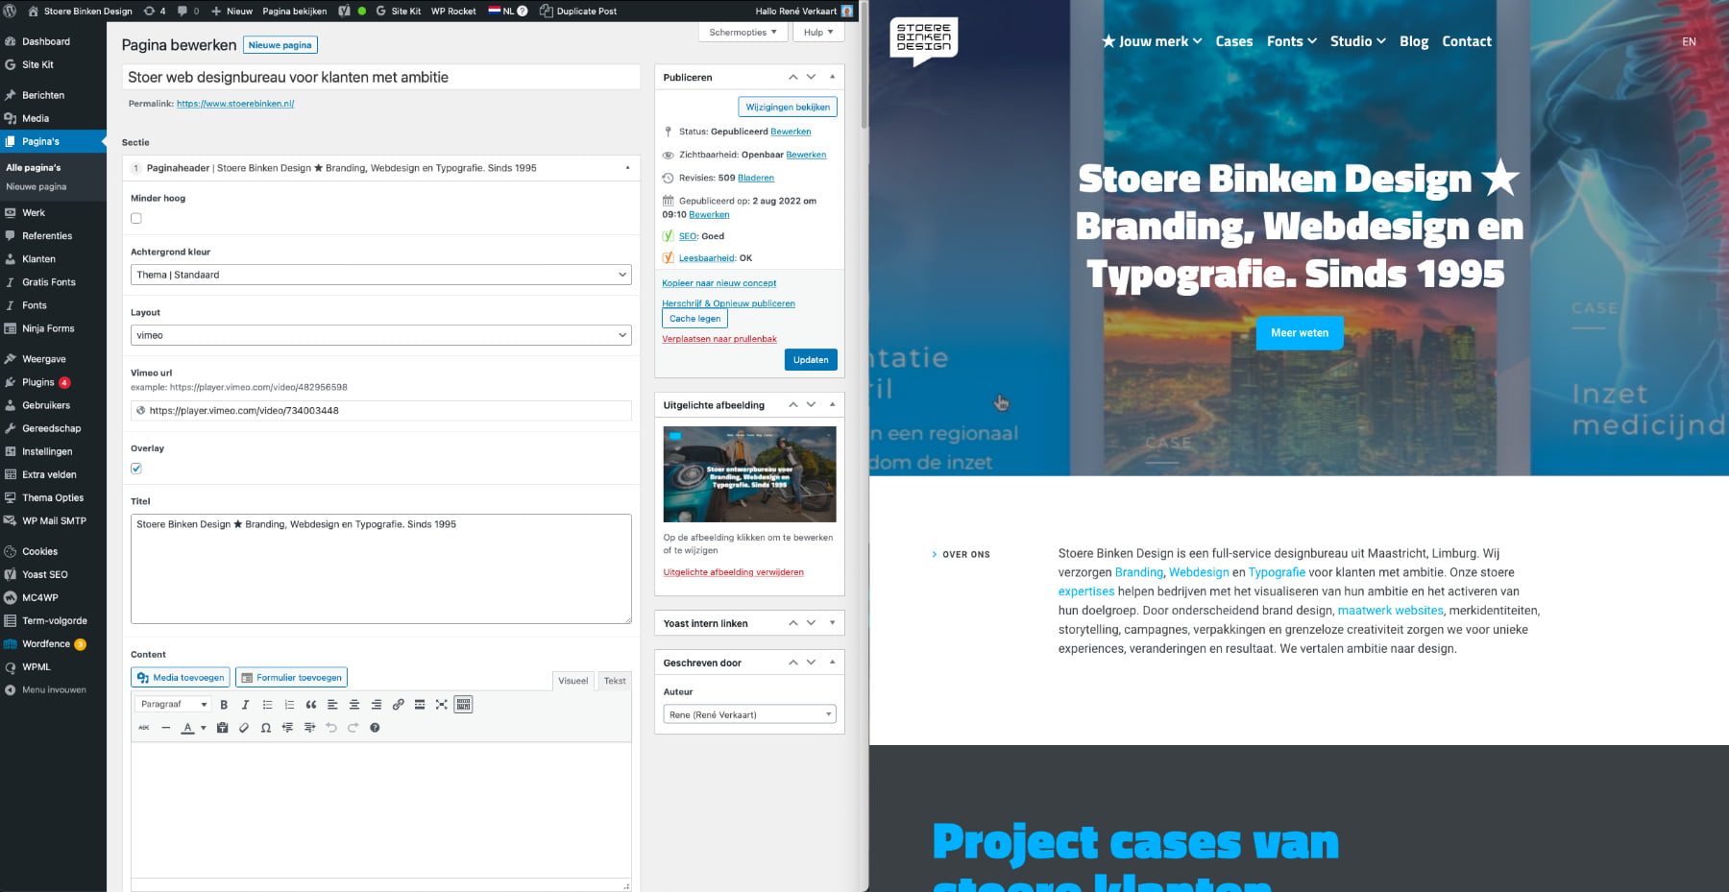Click the featured image thumbnail
The image size is (1729, 892).
pos(749,474)
